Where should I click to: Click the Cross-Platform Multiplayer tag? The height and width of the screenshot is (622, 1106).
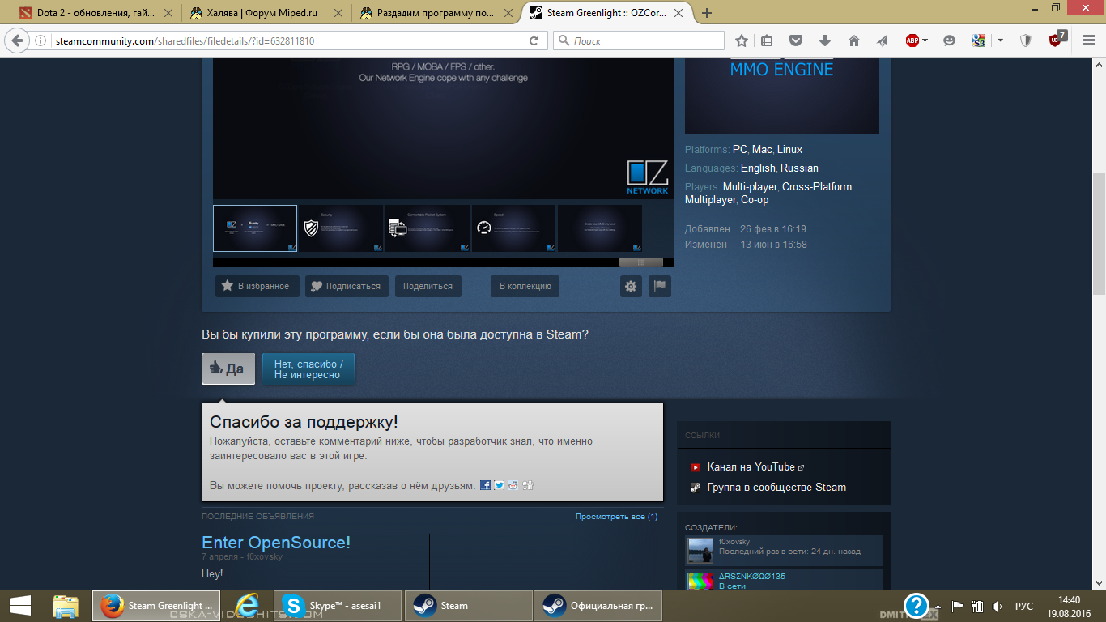point(768,194)
